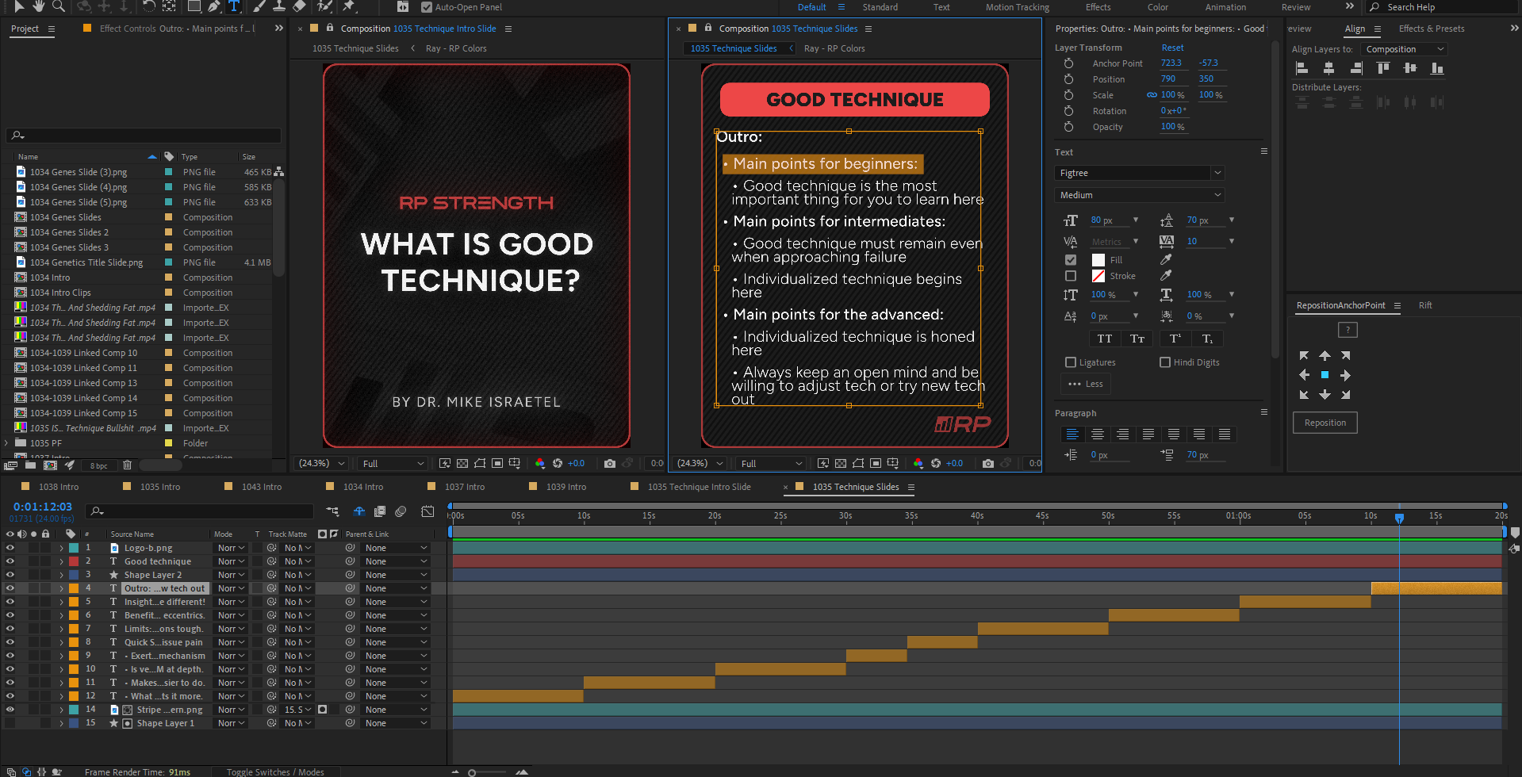Click the white Fill color swatch
Viewport: 1522px width, 777px height.
click(x=1098, y=260)
